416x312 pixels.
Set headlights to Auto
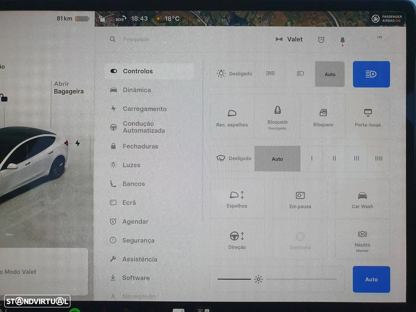pyautogui.click(x=330, y=74)
